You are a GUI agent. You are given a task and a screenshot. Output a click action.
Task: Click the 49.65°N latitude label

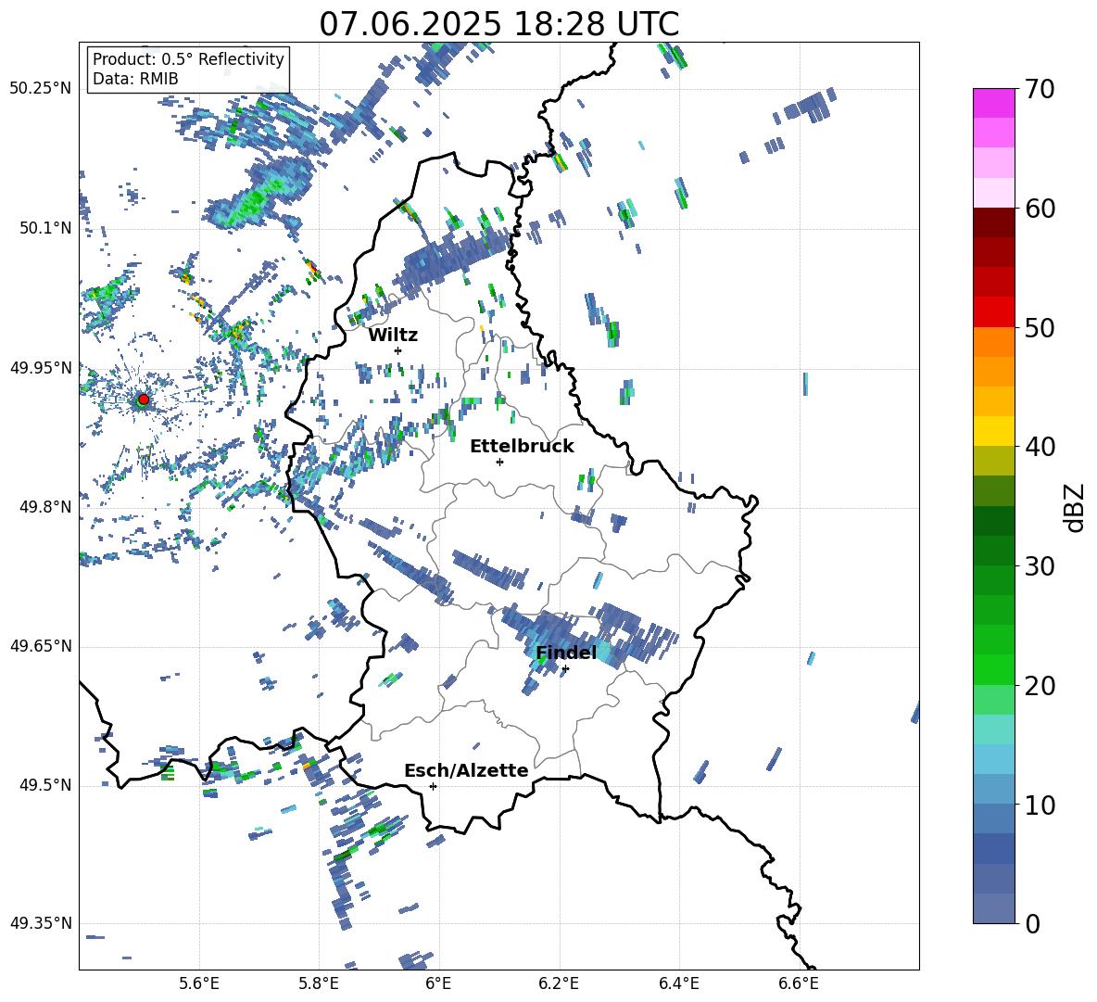[x=41, y=646]
